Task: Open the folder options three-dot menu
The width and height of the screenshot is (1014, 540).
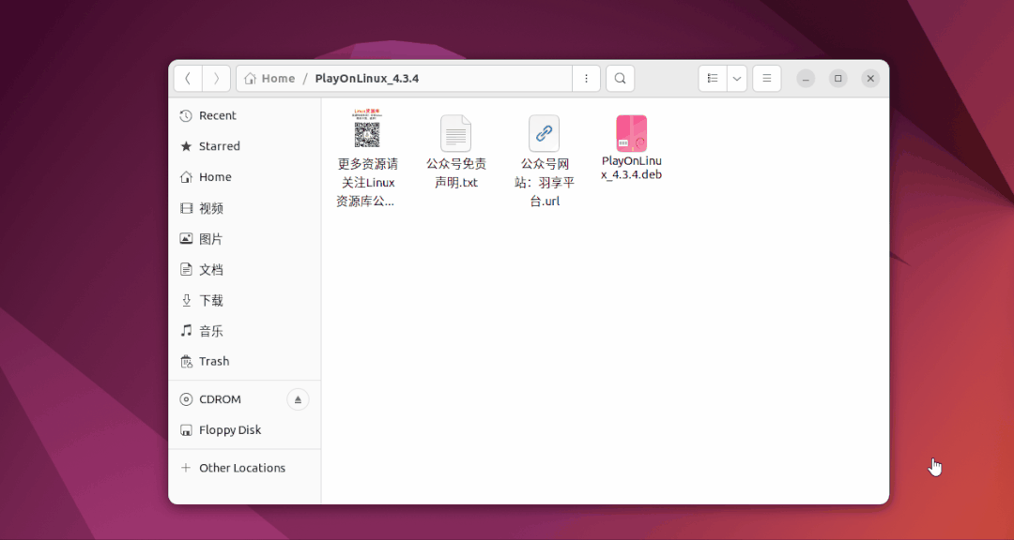Action: pos(586,78)
